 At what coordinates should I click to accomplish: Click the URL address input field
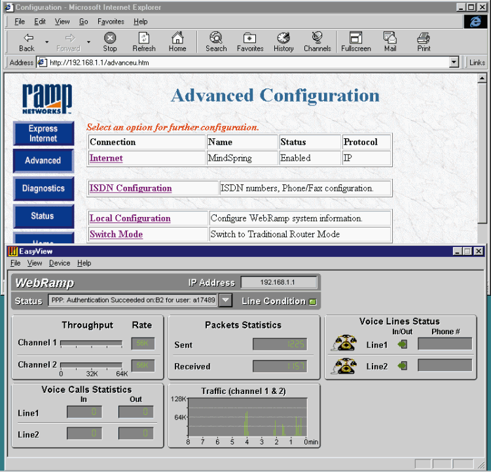click(x=247, y=62)
